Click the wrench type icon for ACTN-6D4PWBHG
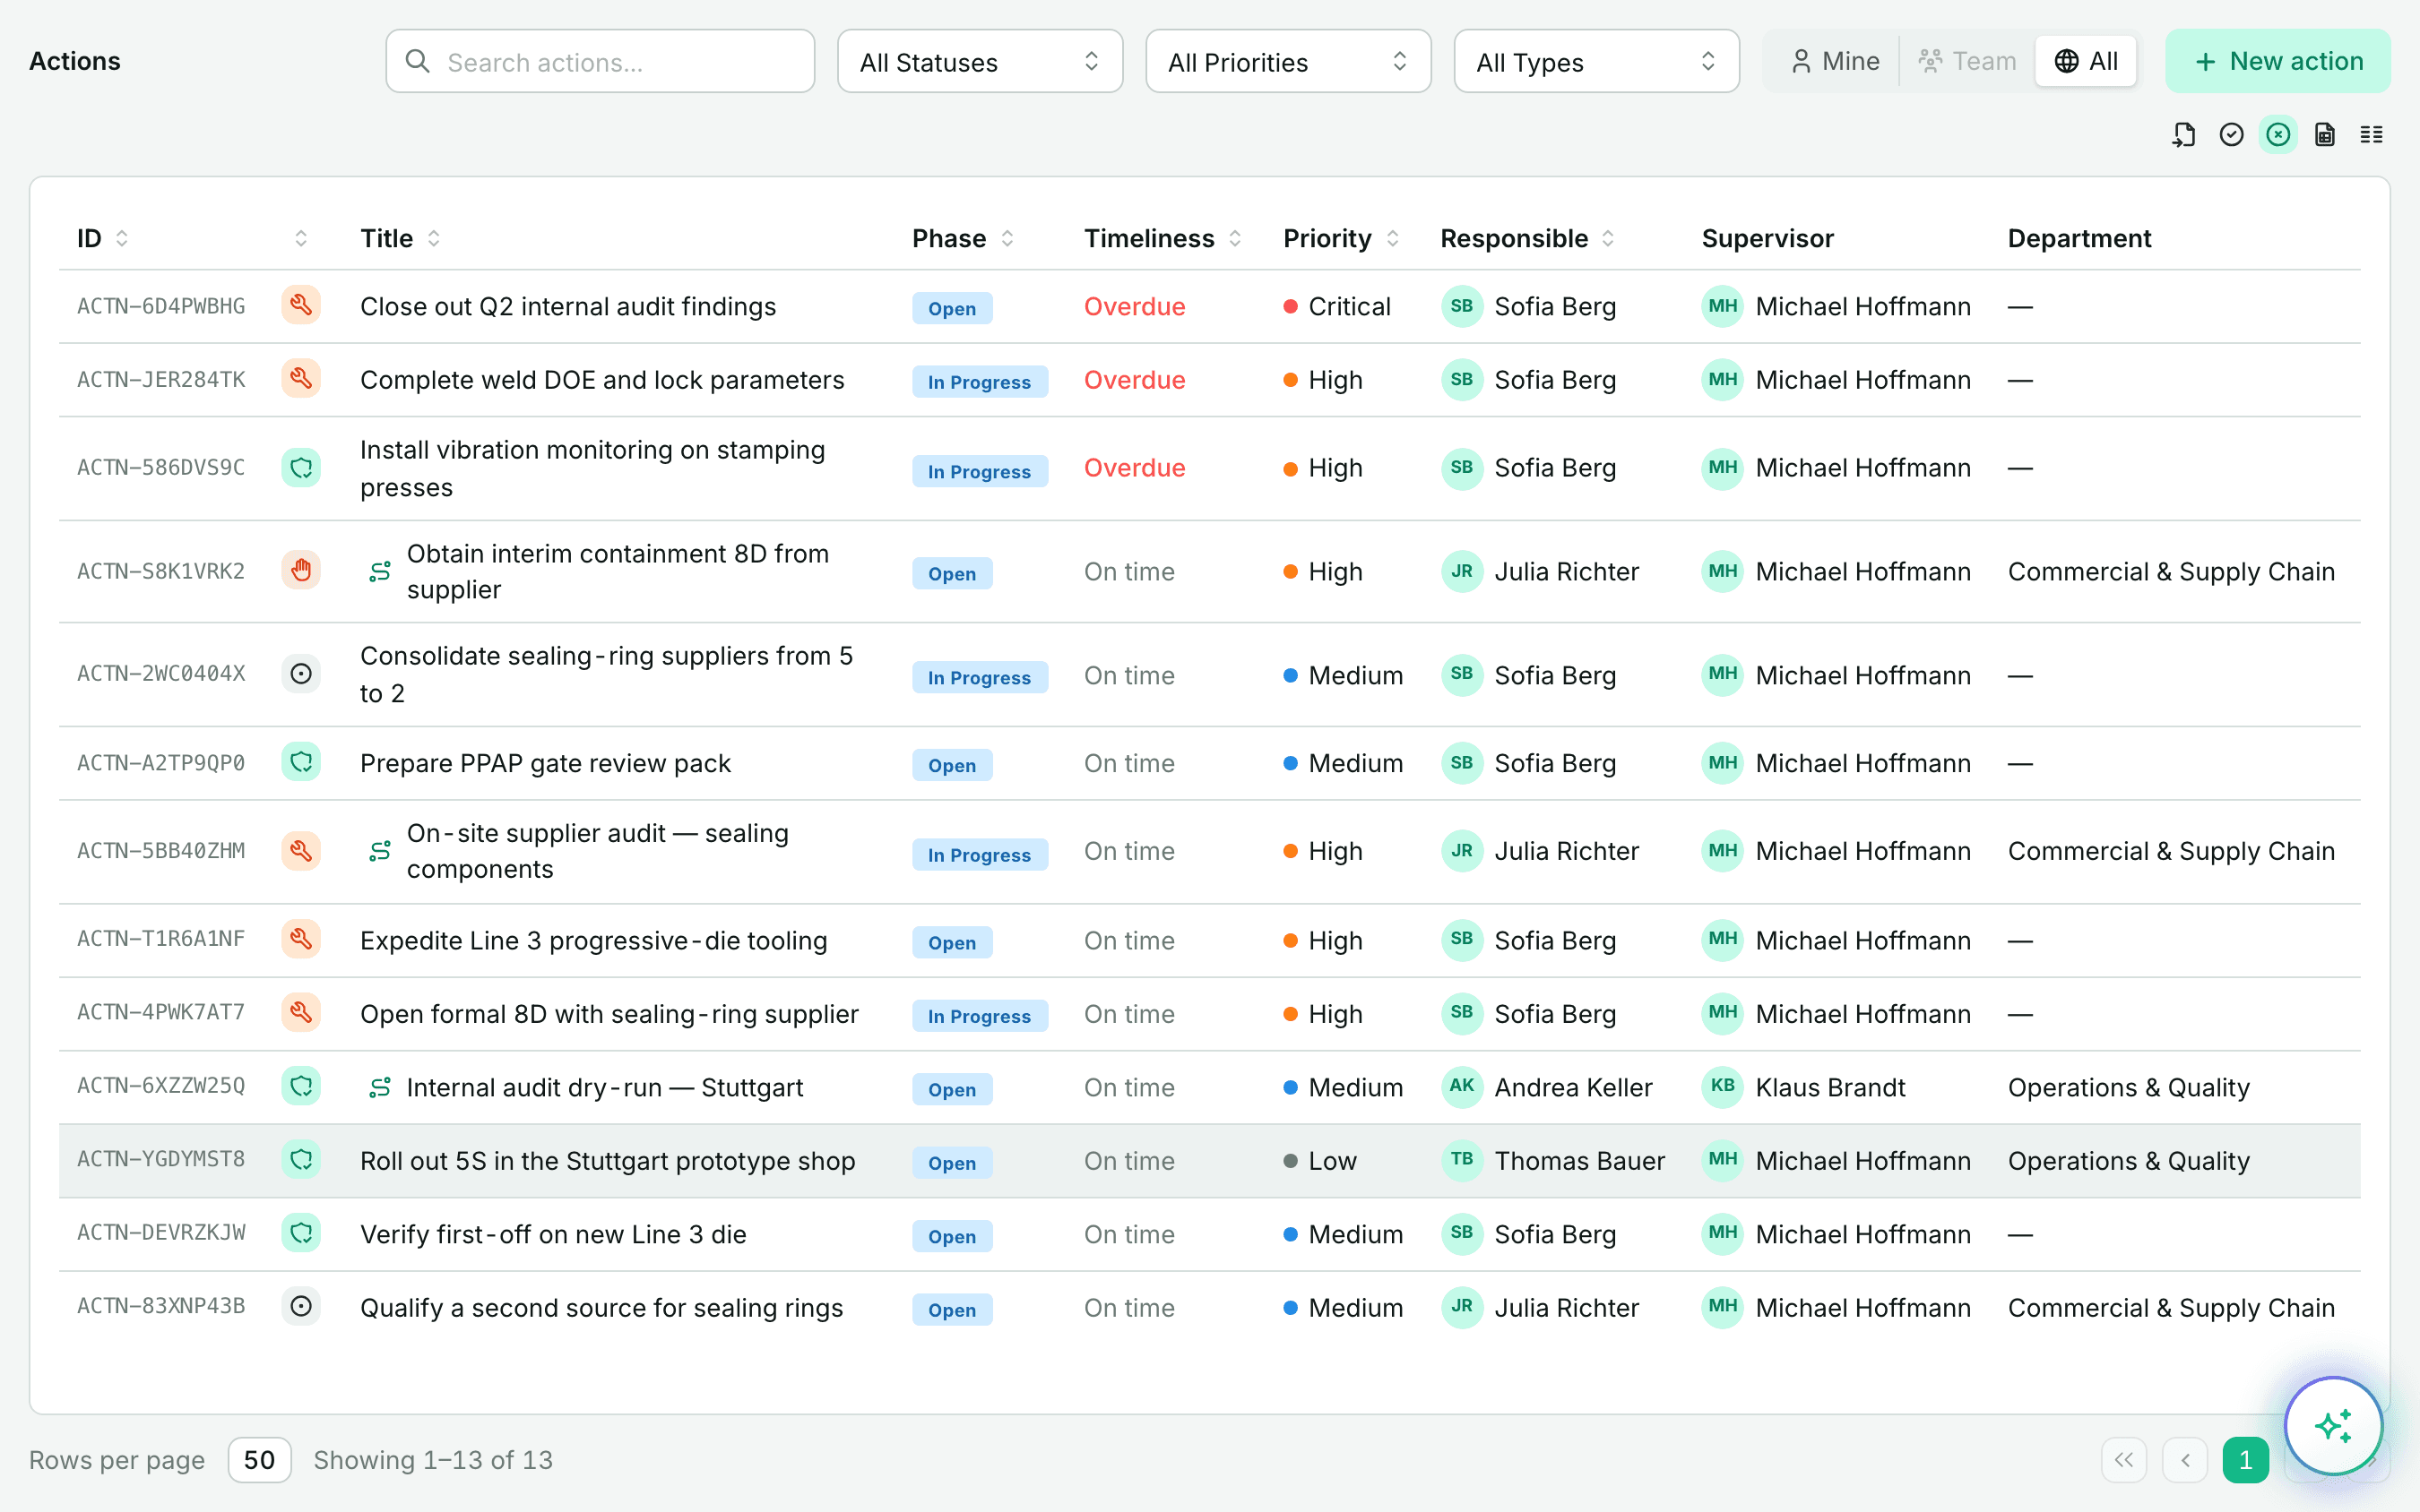 [301, 305]
